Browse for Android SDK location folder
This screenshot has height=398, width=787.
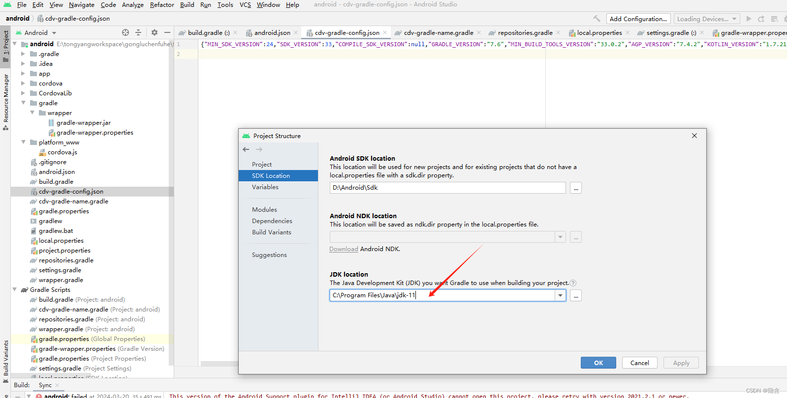(x=576, y=188)
